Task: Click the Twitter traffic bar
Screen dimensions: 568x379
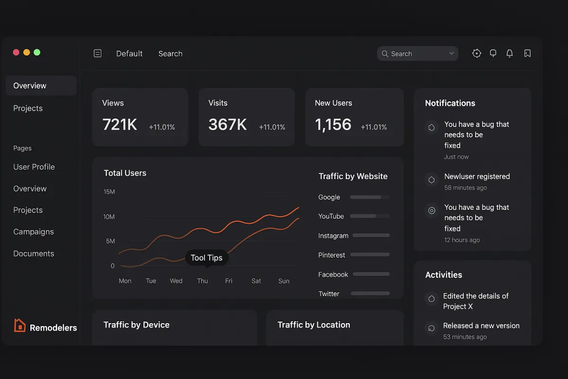Action: tap(371, 294)
